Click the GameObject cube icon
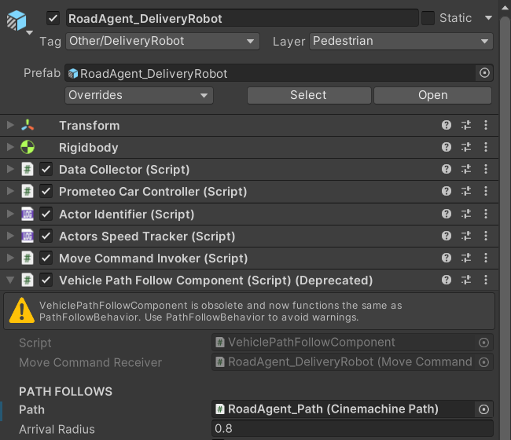 (17, 20)
